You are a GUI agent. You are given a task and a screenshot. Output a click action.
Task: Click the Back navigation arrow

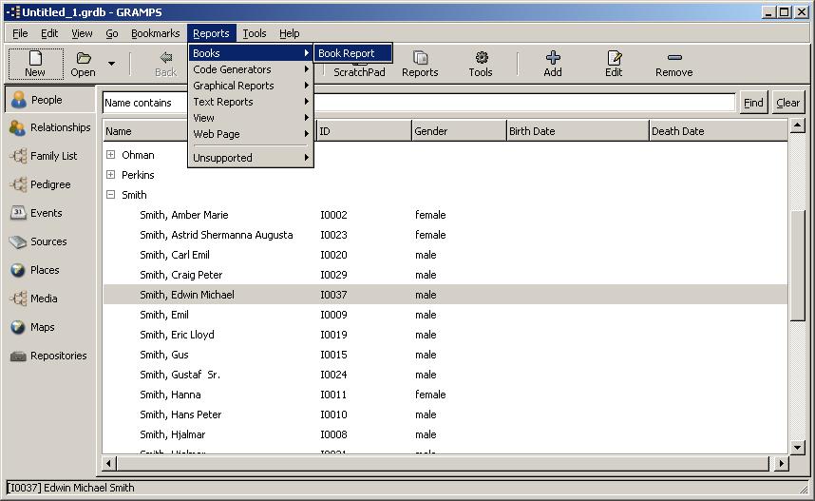tap(166, 64)
